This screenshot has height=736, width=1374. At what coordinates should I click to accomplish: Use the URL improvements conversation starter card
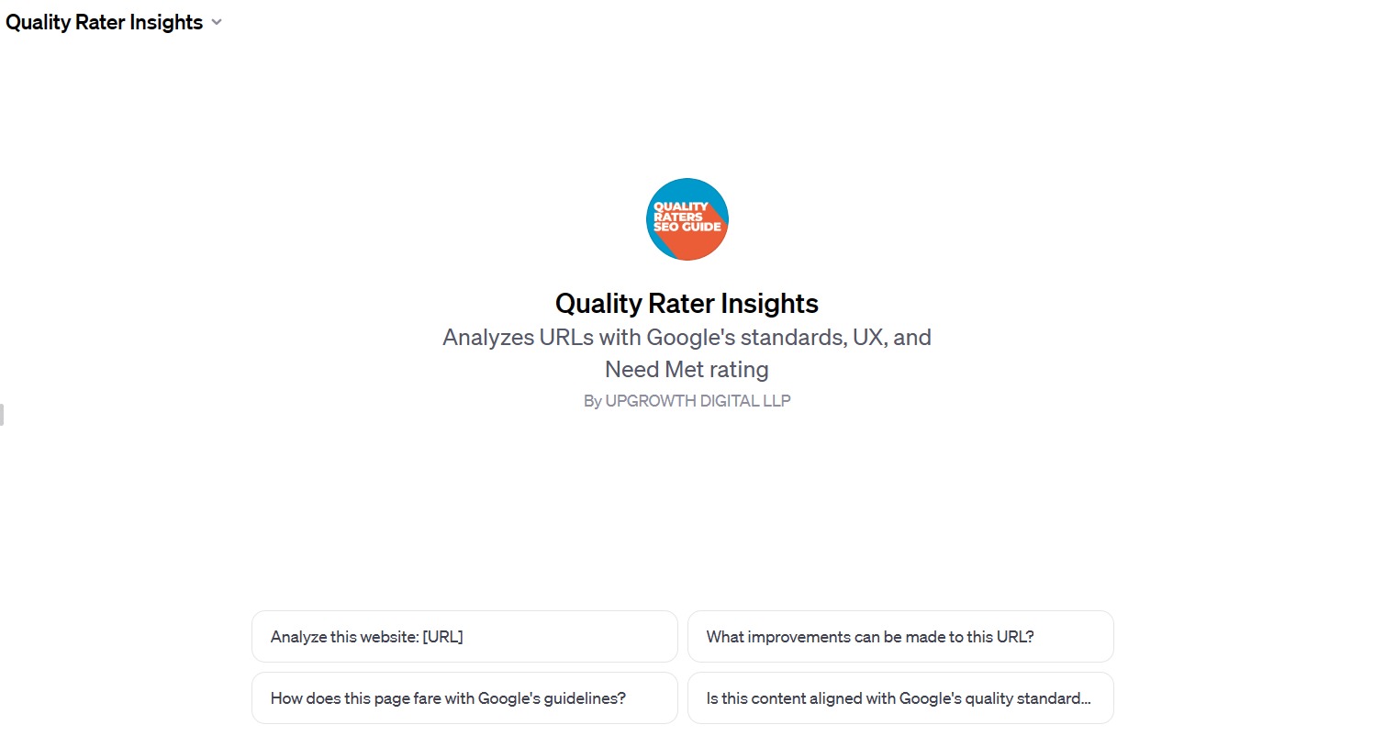pyautogui.click(x=900, y=637)
